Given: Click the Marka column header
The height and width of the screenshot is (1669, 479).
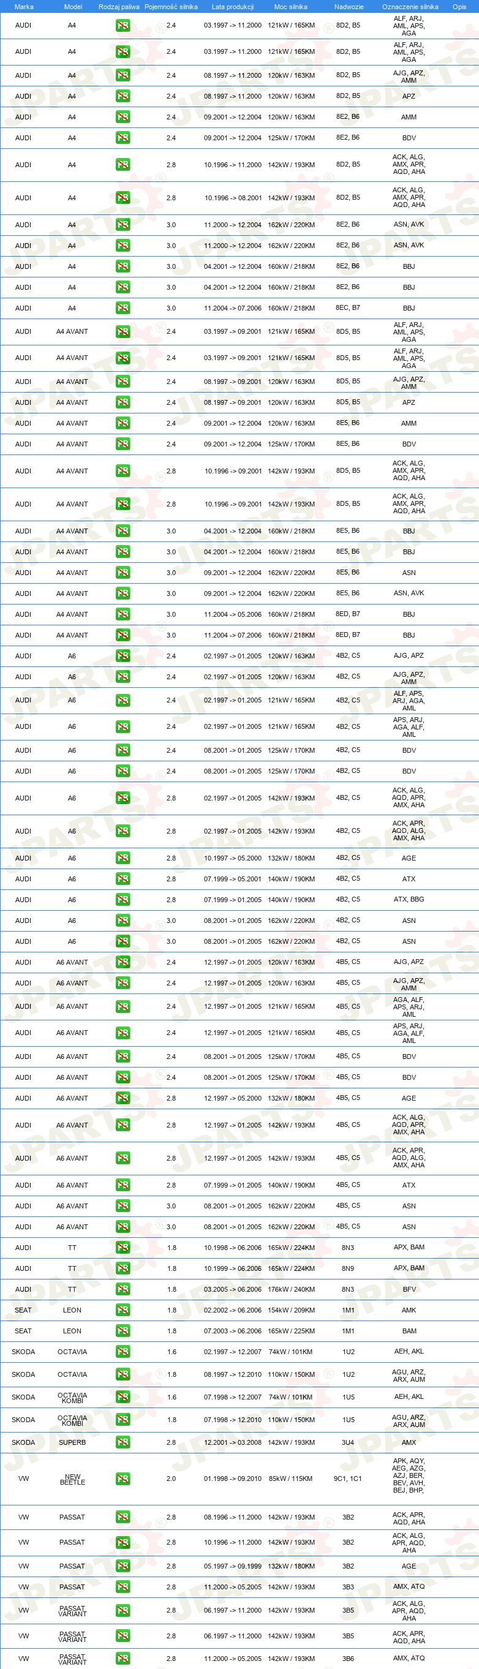Looking at the screenshot, I should coord(24,7).
